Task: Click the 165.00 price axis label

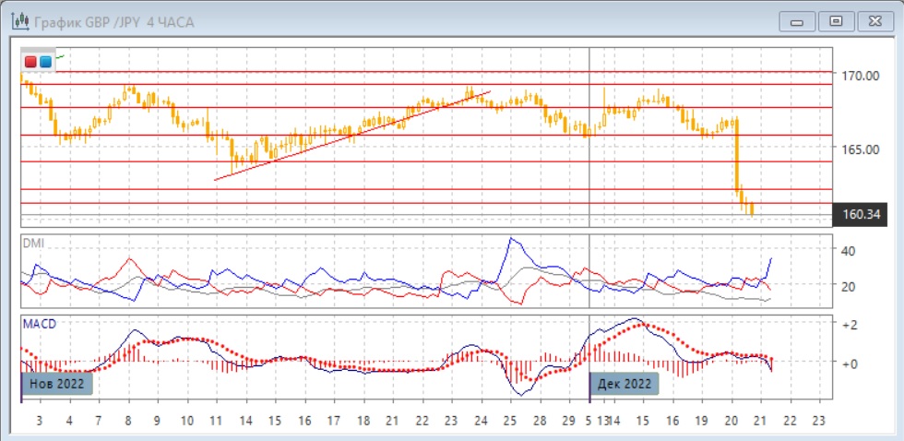Action: pyautogui.click(x=859, y=149)
